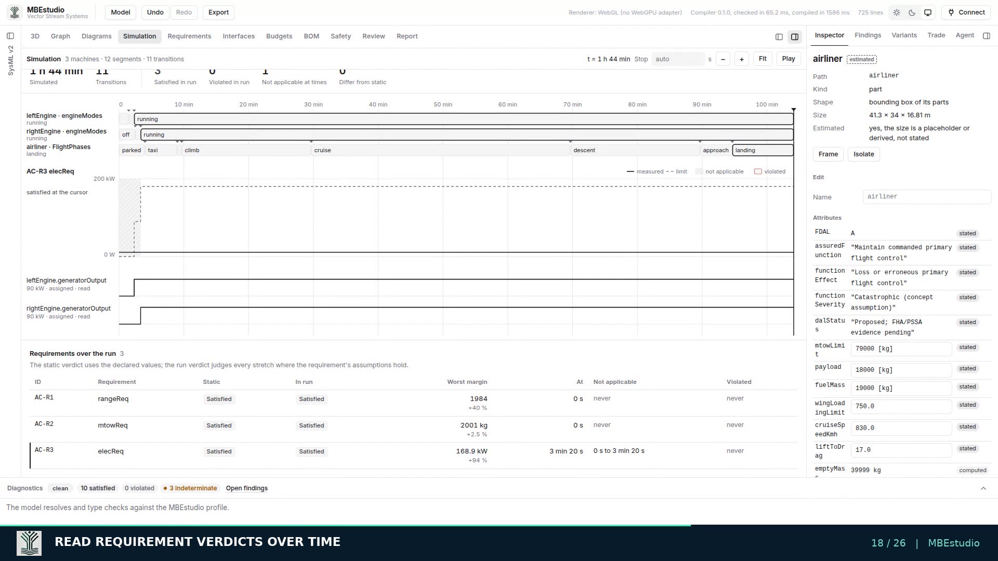Click the Connect button
The height and width of the screenshot is (561, 998).
click(x=966, y=12)
